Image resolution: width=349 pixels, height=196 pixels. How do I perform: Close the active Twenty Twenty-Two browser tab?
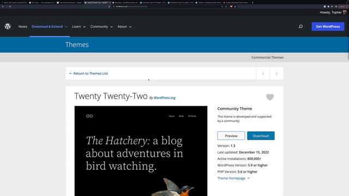coord(110,3)
